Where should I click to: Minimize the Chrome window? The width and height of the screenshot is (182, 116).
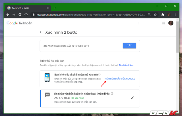click(157, 6)
